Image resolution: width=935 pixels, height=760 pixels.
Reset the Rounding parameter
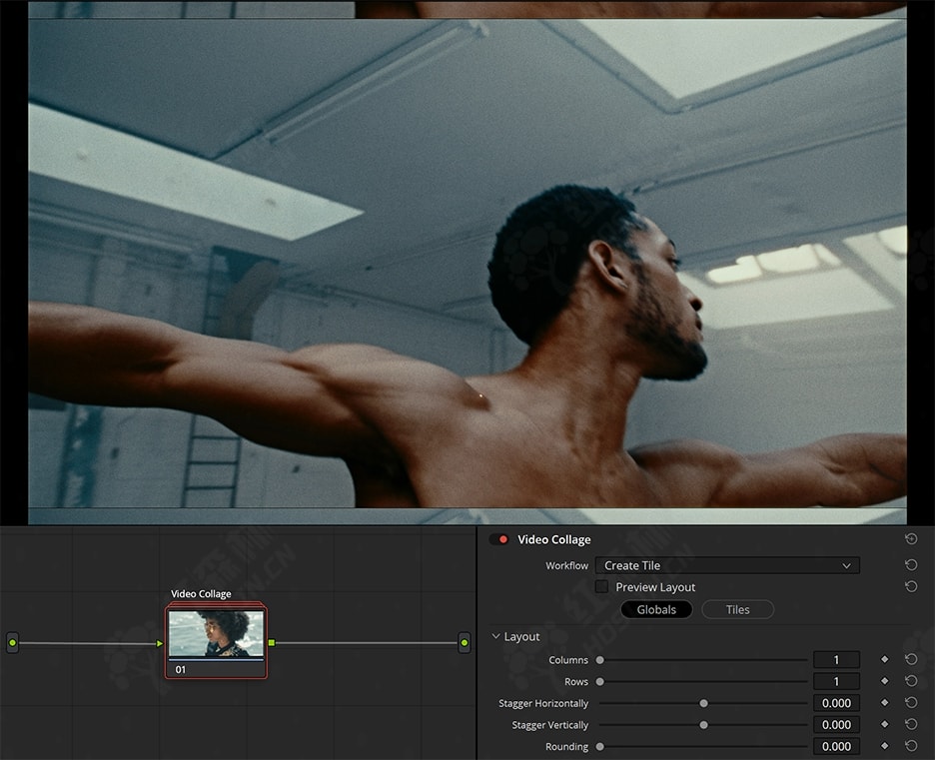point(911,746)
